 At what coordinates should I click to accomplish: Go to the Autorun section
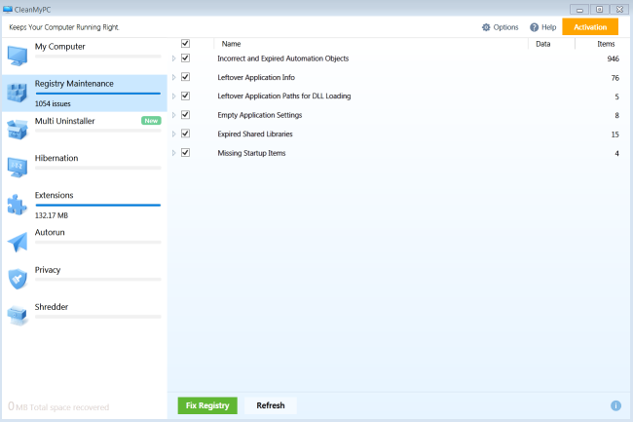[x=85, y=242]
